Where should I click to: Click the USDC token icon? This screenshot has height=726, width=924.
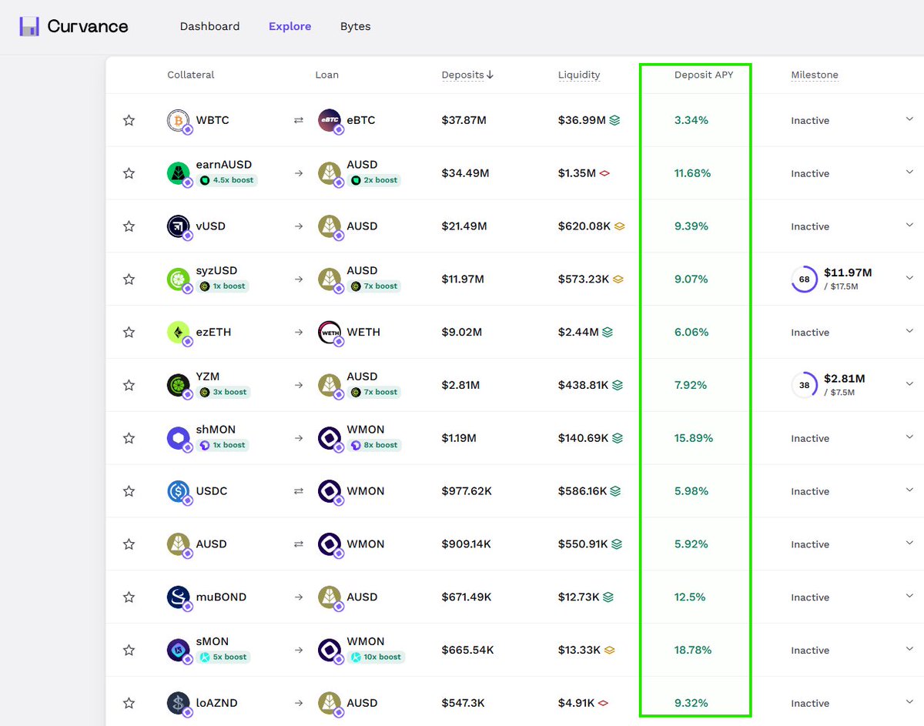[x=179, y=492]
